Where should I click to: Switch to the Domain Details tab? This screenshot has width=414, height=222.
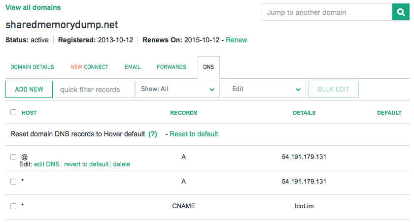point(32,67)
